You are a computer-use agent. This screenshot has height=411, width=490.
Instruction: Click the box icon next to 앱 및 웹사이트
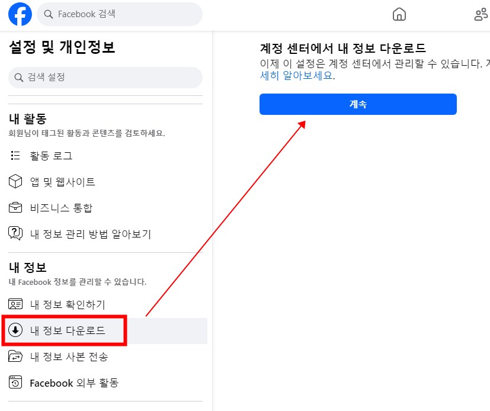[x=15, y=181]
